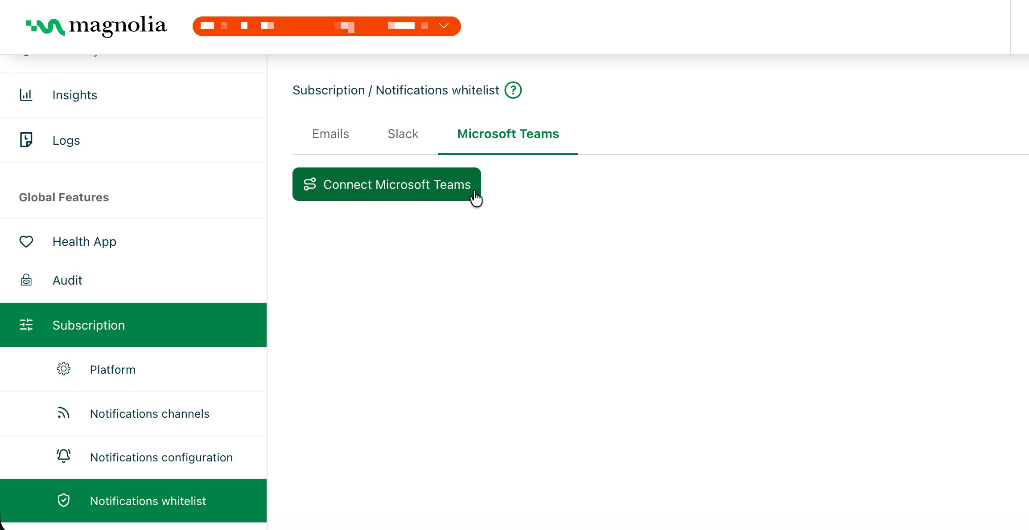This screenshot has width=1029, height=530.
Task: Click the Insights bar chart icon
Action: coord(26,95)
